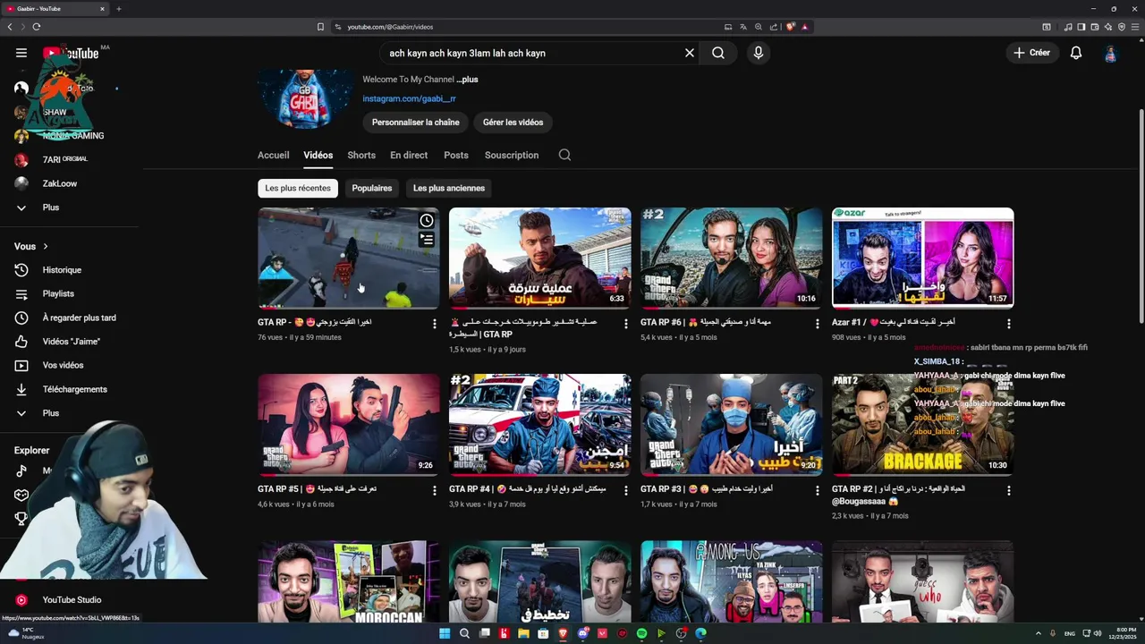Open the browser main menu
1145x644 pixels.
coord(1135,27)
